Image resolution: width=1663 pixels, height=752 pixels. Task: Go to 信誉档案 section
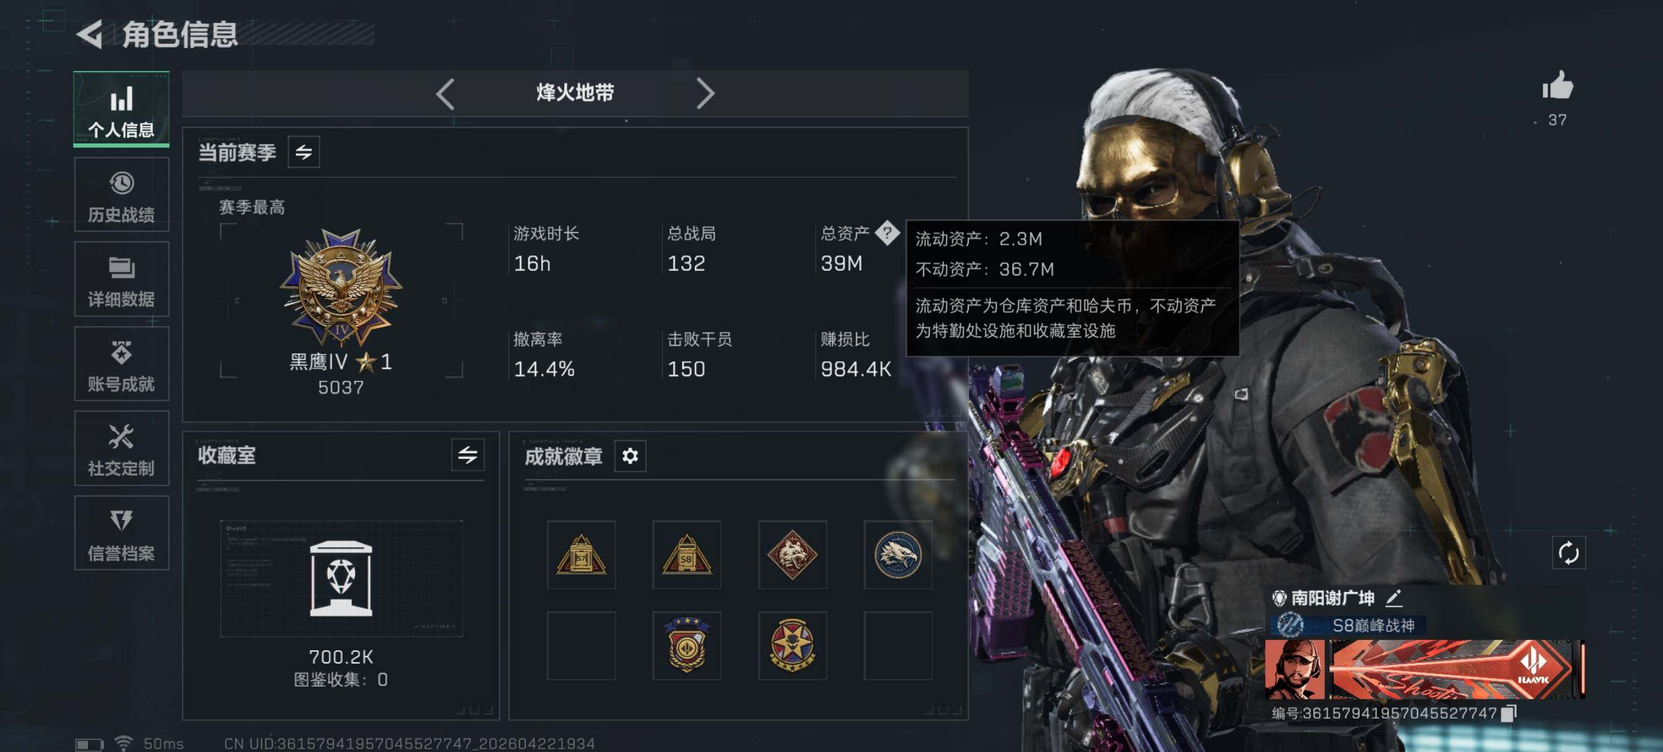point(122,533)
